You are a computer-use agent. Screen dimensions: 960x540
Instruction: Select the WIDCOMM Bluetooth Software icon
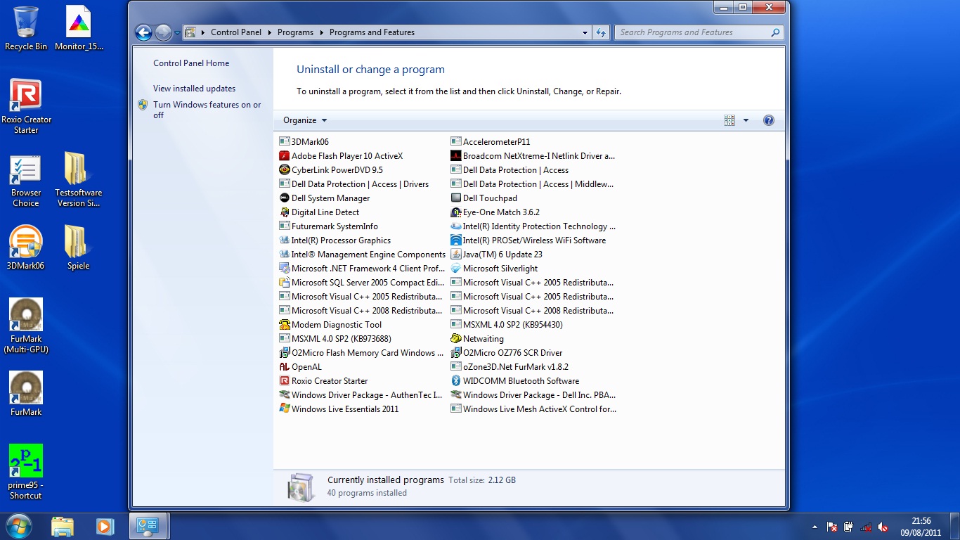[x=456, y=381]
